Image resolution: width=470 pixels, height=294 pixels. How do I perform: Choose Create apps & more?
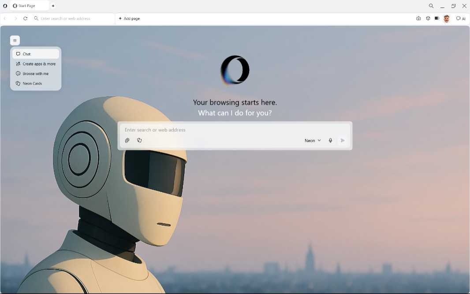tap(36, 64)
